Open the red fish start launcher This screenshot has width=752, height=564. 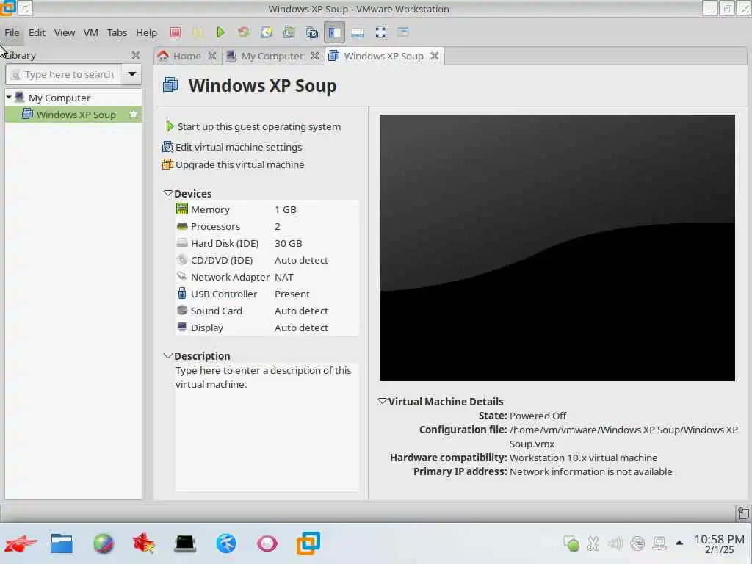tap(20, 544)
